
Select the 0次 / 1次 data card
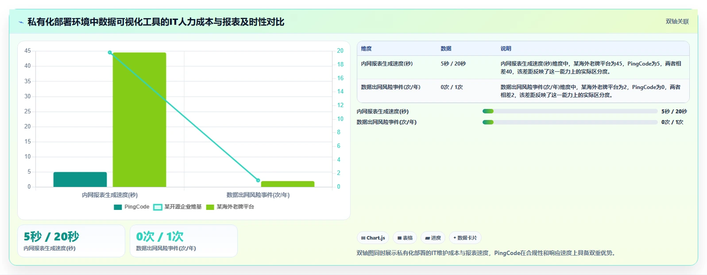coord(184,241)
